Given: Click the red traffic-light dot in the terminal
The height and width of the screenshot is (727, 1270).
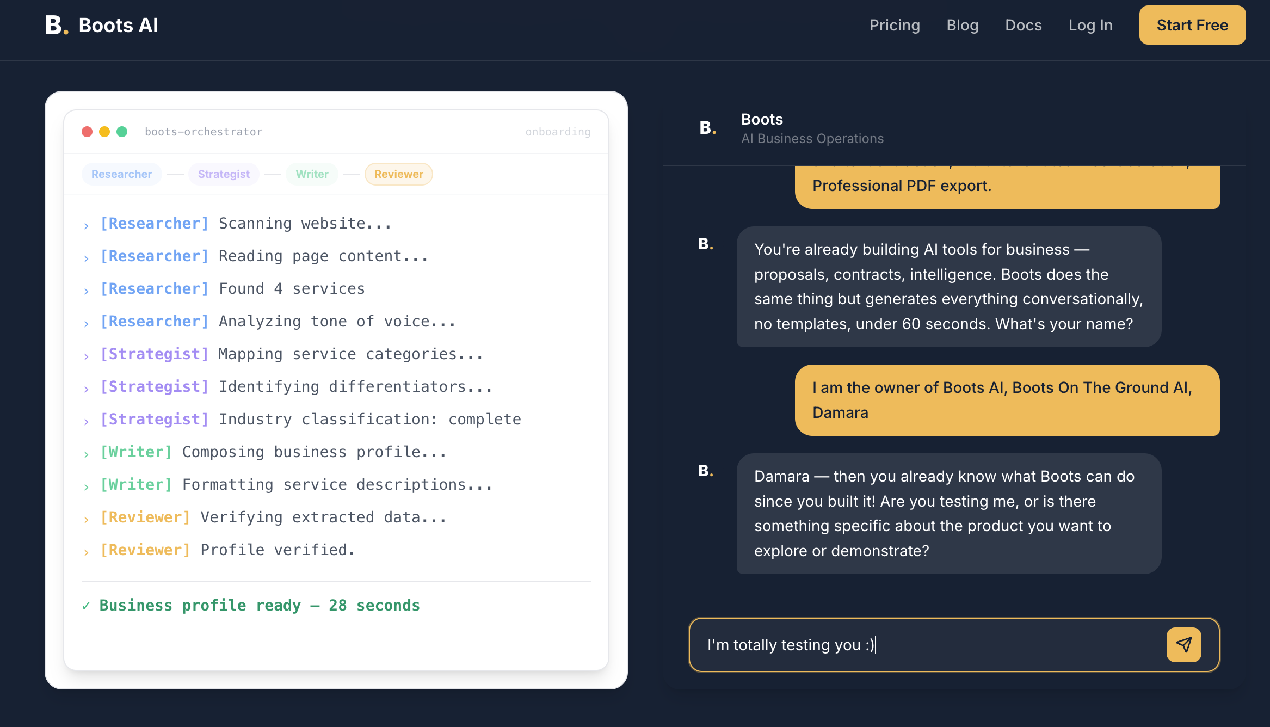Looking at the screenshot, I should point(87,131).
